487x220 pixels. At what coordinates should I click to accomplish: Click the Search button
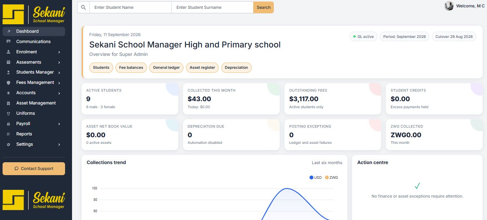[x=264, y=7]
